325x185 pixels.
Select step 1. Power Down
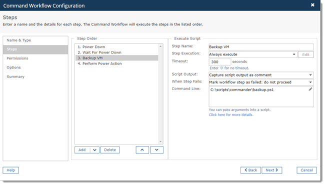117,47
